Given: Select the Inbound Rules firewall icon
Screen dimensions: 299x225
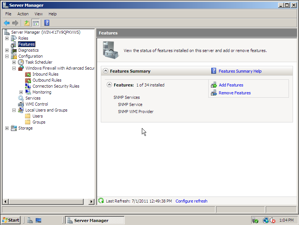Looking at the screenshot, I should [28, 74].
